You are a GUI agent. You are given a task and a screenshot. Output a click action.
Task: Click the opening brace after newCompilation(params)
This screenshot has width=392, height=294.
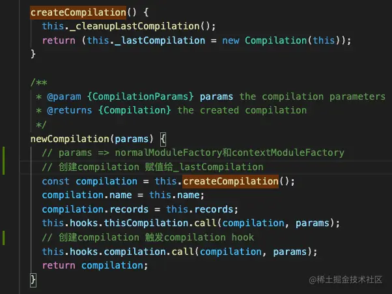[x=163, y=139]
